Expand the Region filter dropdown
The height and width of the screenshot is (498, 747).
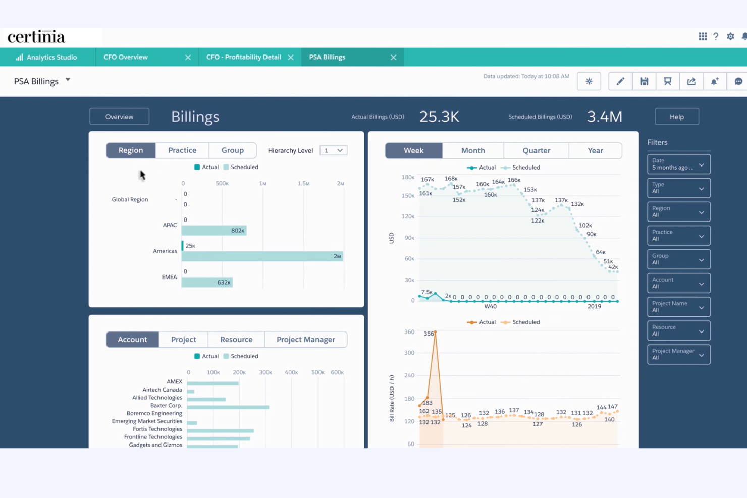pyautogui.click(x=678, y=211)
